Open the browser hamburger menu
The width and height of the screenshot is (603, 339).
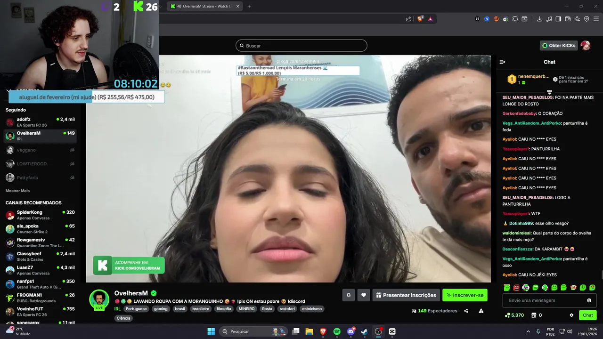(596, 19)
